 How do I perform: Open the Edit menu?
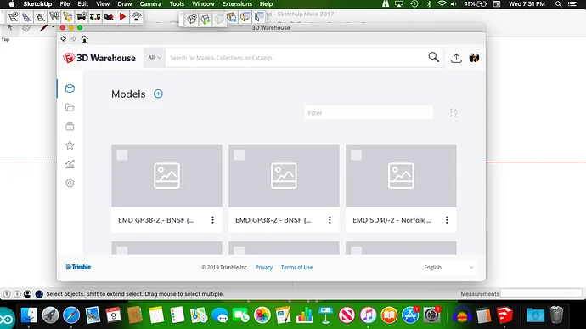(82, 4)
